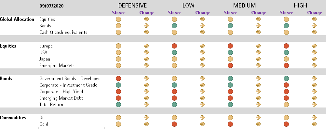The width and height of the screenshot is (326, 129).
Task: Click the Global Allocation section label
Action: [17, 19]
